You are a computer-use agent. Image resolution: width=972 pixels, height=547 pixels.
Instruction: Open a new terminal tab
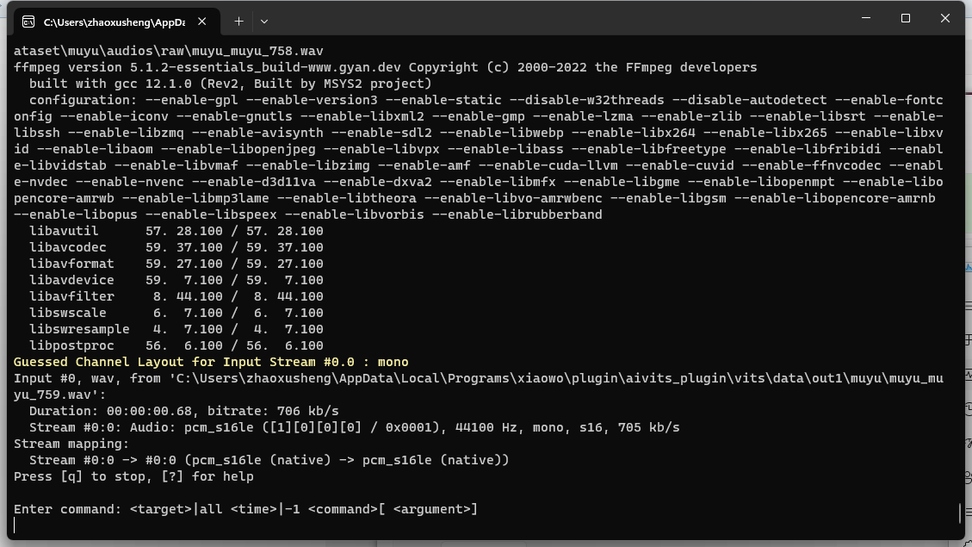238,21
